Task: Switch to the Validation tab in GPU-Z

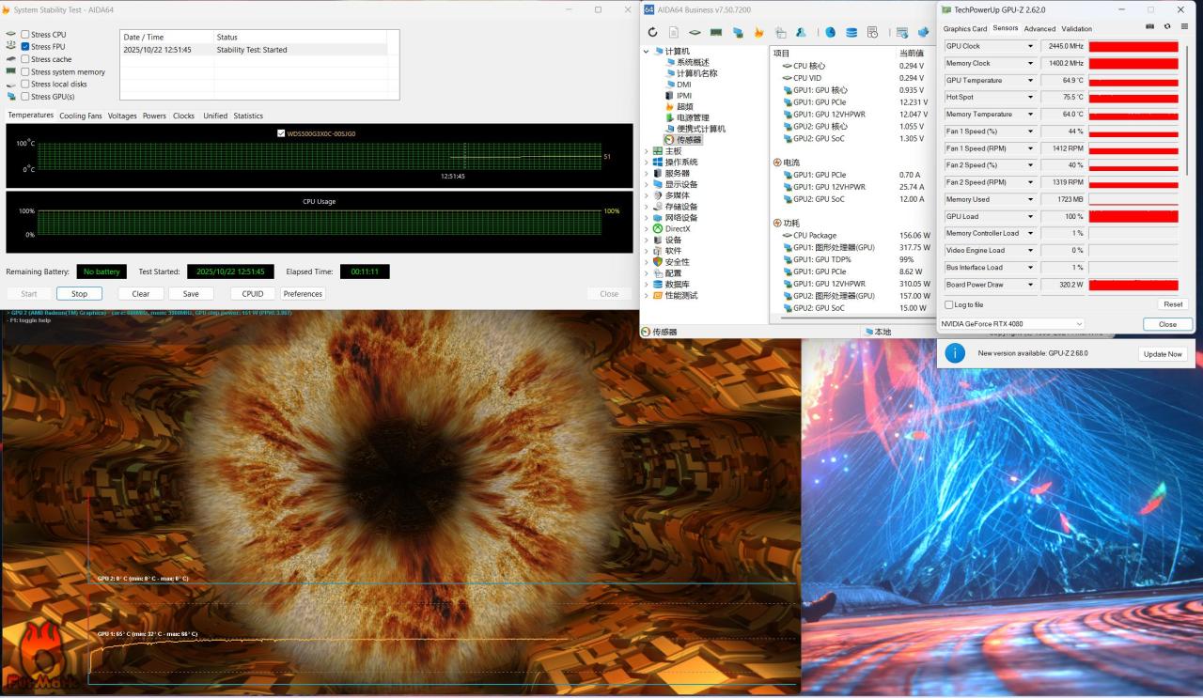Action: [1077, 29]
